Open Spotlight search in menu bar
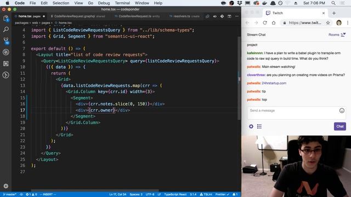The width and height of the screenshot is (351, 197). 333,3
